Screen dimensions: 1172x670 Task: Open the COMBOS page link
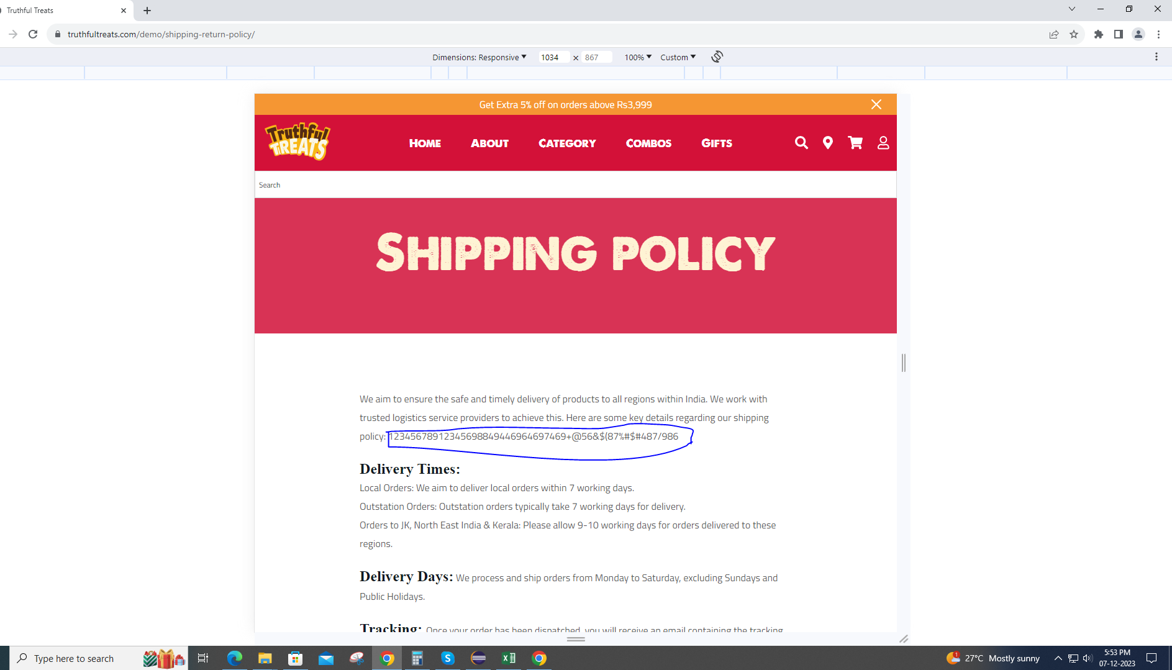pos(648,143)
